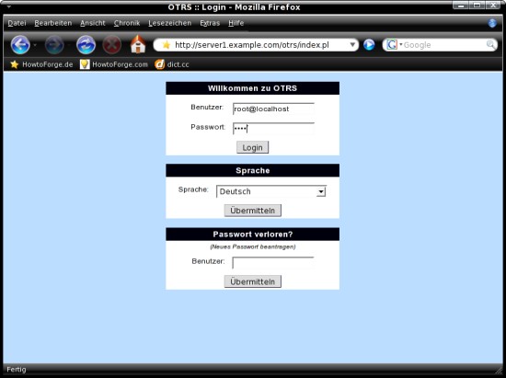Go back using the blue Back arrow
Viewport: 506px width, 378px height.
tap(20, 44)
